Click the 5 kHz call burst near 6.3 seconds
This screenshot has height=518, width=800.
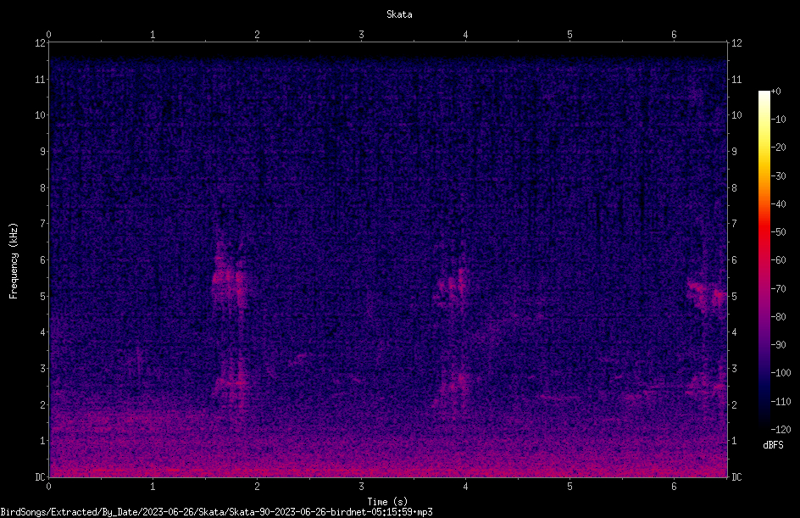pyautogui.click(x=707, y=296)
